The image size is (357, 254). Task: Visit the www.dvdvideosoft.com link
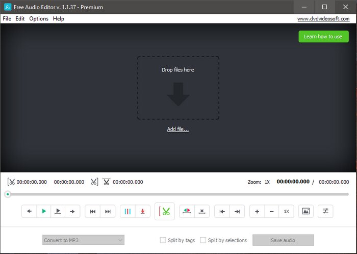tap(323, 19)
